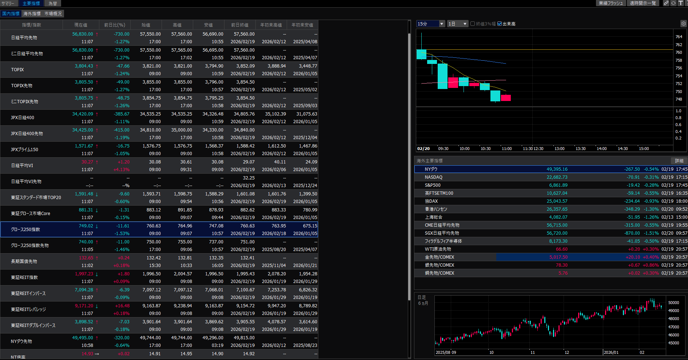
Task: Open the 適時開示一覧 button
Action: [643, 3]
